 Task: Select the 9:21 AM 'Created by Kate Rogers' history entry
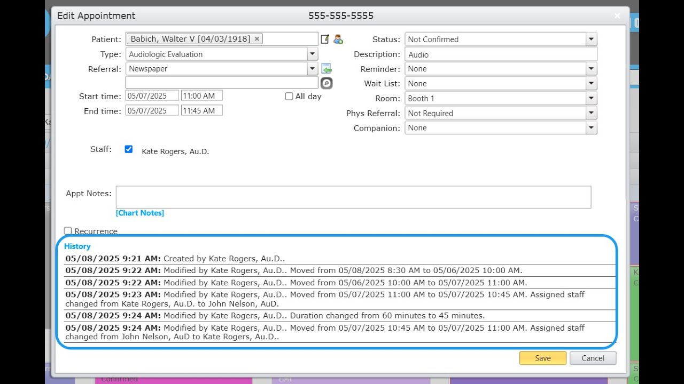(340, 259)
